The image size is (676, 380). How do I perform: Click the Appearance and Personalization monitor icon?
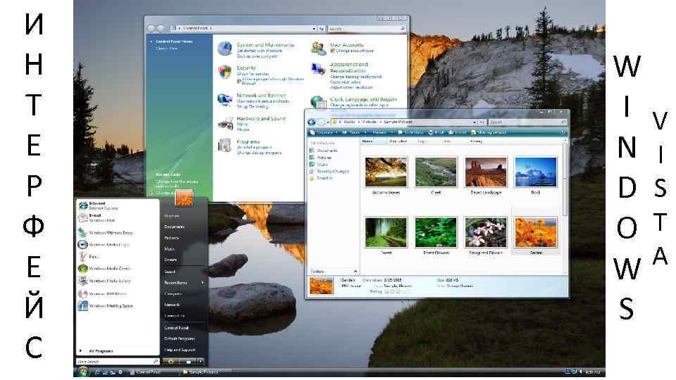(x=318, y=69)
